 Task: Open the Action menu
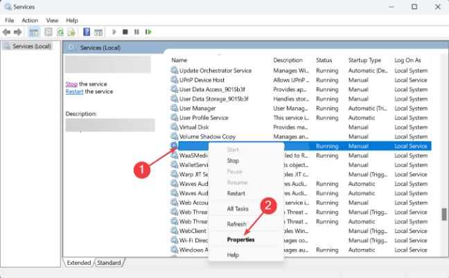(30, 21)
